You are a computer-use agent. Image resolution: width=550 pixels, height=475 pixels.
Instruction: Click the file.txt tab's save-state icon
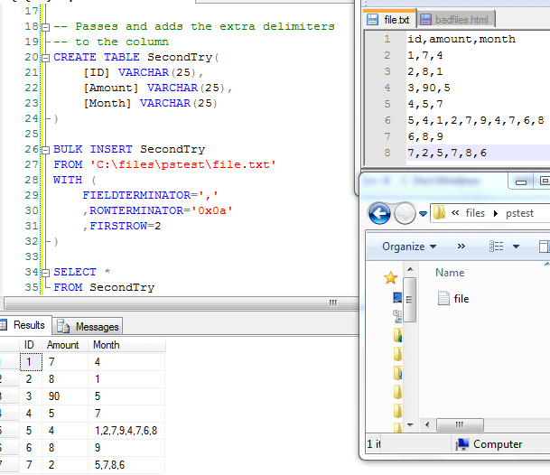click(x=373, y=18)
